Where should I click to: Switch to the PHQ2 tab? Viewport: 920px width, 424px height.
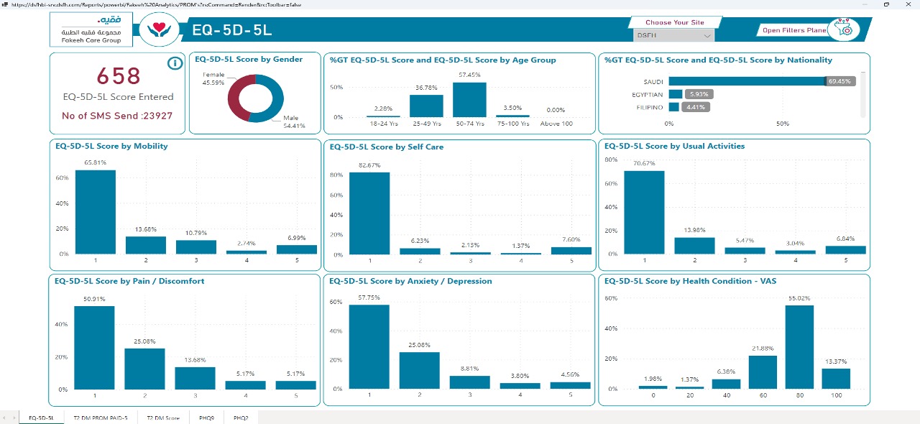[241, 418]
